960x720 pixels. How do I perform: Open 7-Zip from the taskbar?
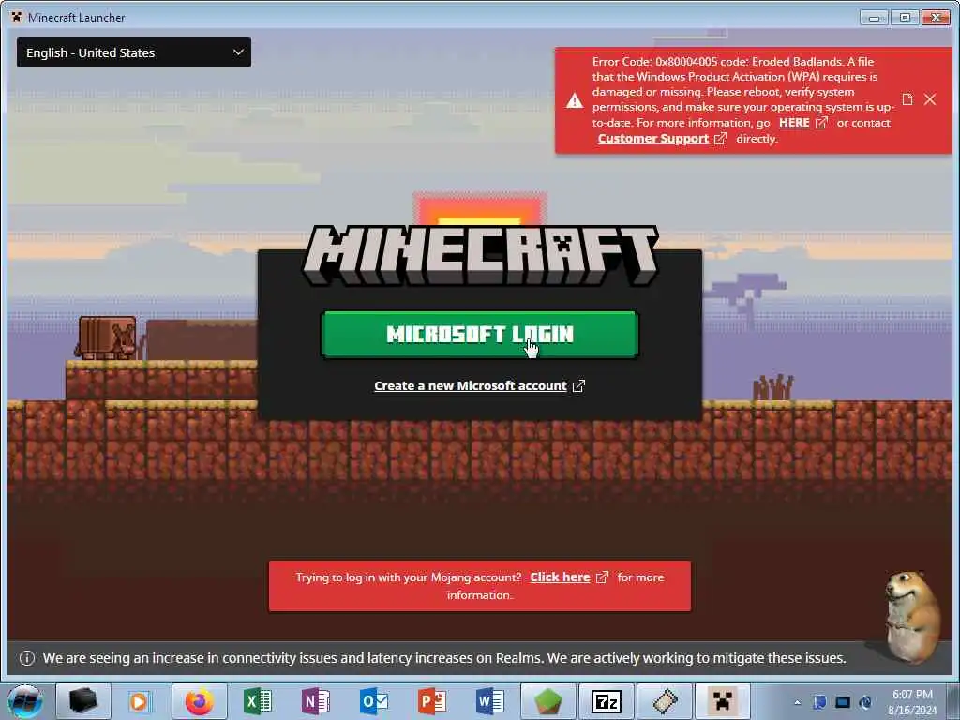pyautogui.click(x=607, y=701)
